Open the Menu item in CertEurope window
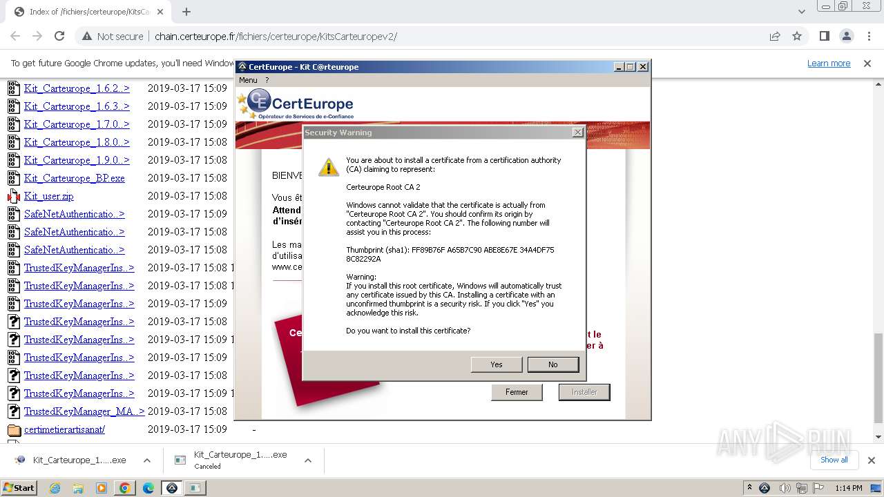Viewport: 884px width, 497px height. point(248,80)
